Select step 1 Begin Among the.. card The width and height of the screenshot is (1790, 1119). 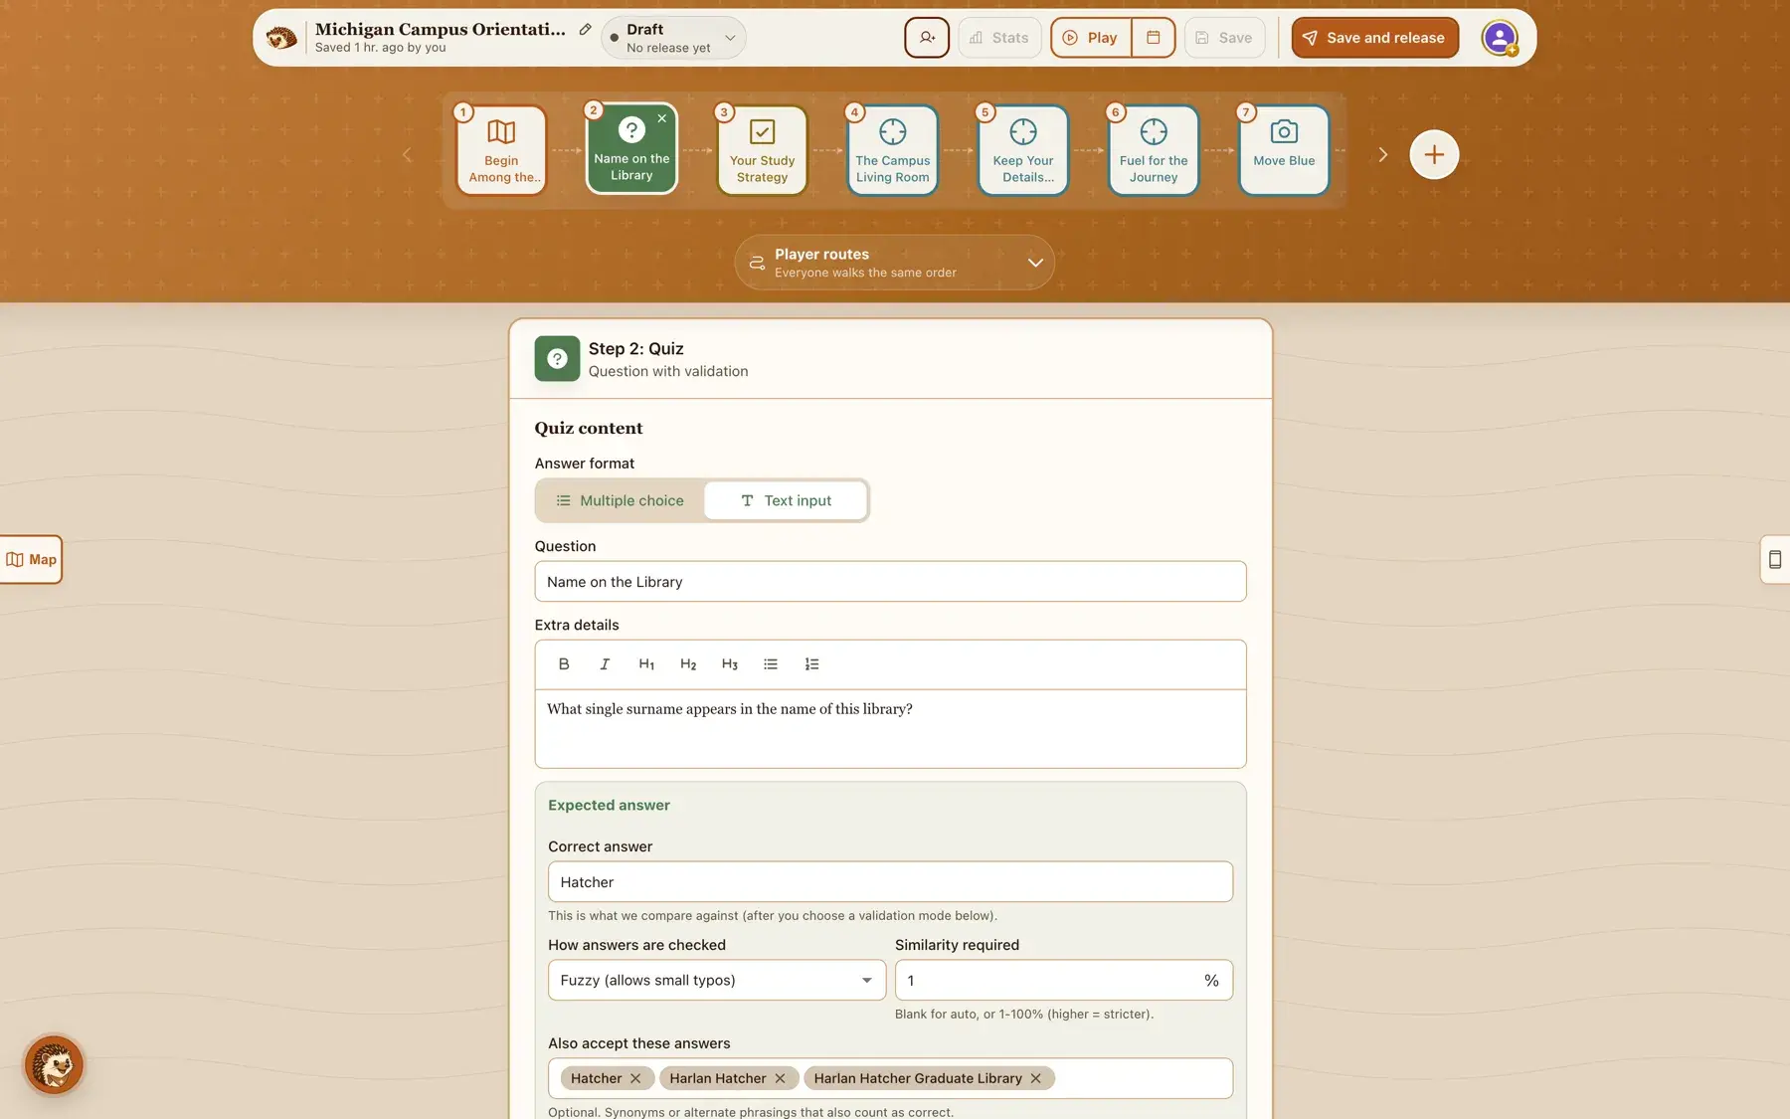click(501, 150)
